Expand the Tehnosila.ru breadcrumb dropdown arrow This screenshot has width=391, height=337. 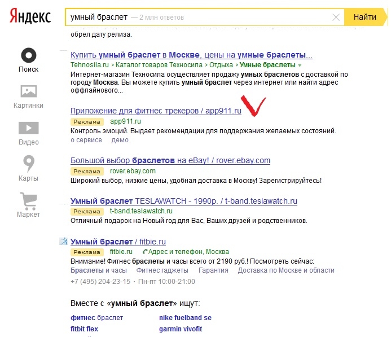(x=300, y=65)
